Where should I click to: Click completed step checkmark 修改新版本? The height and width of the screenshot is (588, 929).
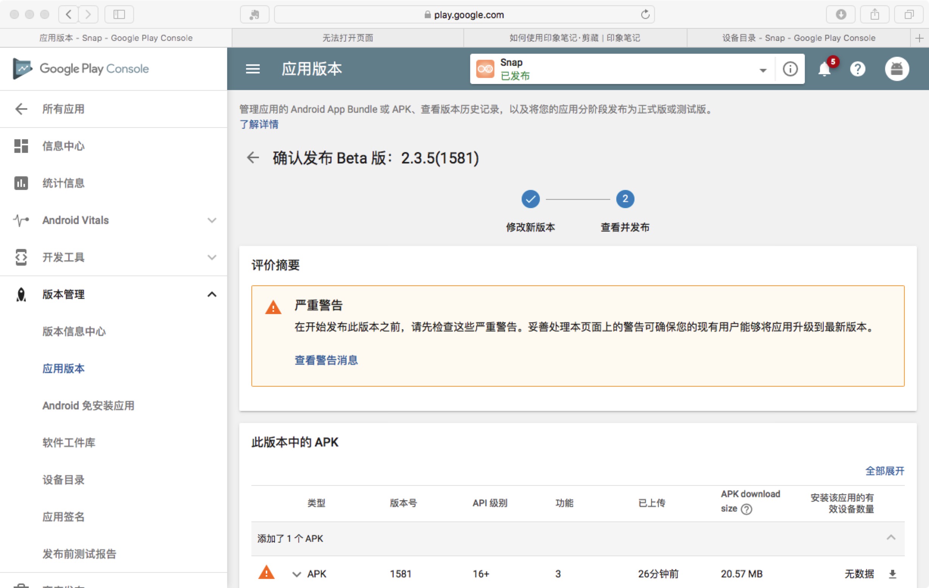530,199
